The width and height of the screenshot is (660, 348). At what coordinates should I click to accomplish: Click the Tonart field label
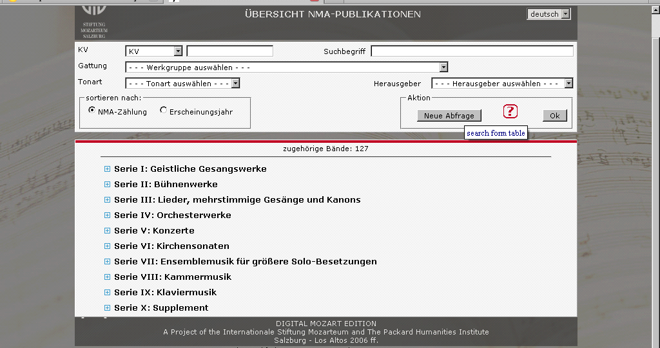point(90,82)
